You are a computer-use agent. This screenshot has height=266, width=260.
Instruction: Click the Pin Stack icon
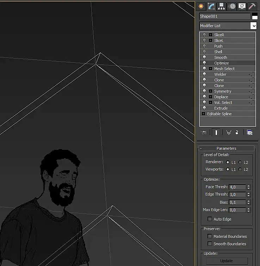click(203, 132)
